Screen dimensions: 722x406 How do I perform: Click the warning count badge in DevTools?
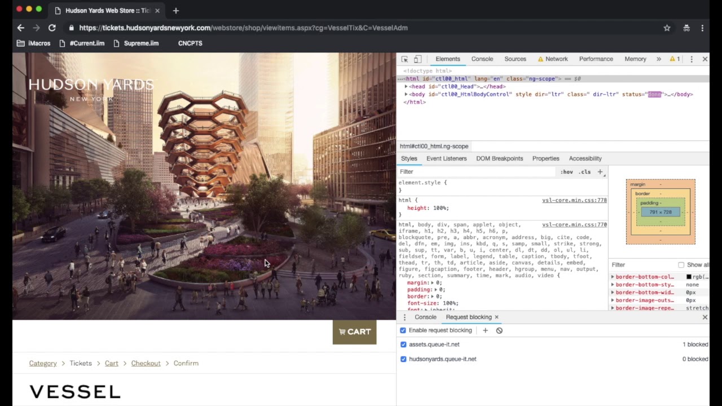[x=675, y=59]
